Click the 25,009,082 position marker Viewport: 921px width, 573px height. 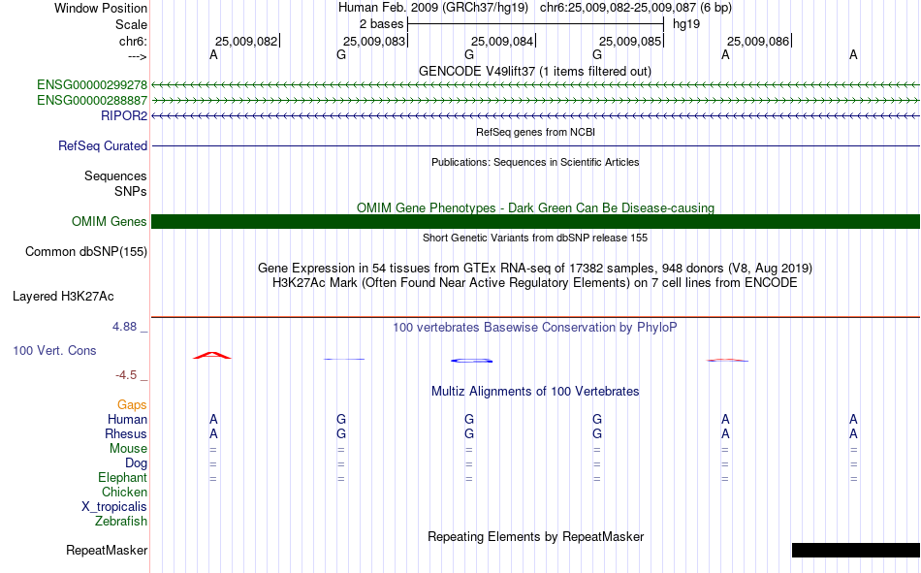pos(246,41)
